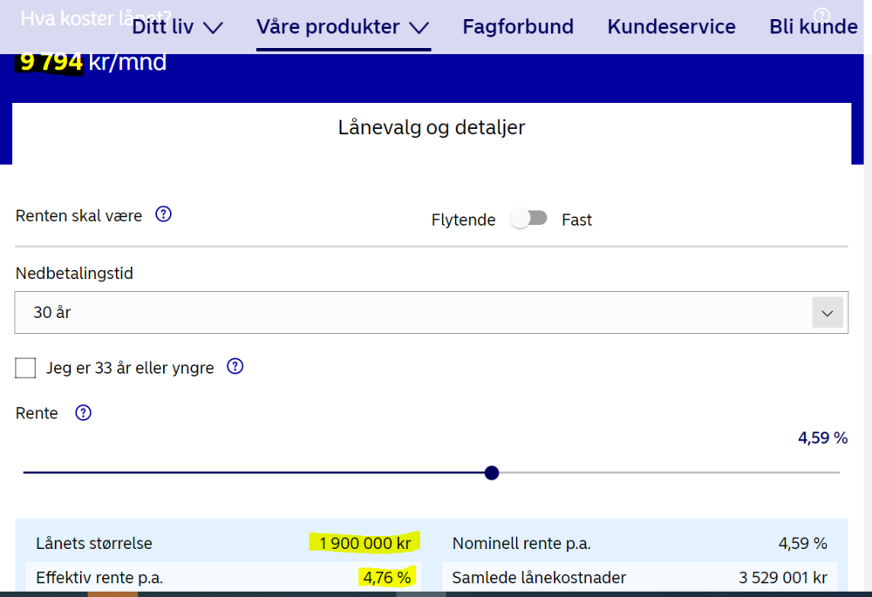
Task: Click the Rente slider handle
Action: click(x=492, y=473)
